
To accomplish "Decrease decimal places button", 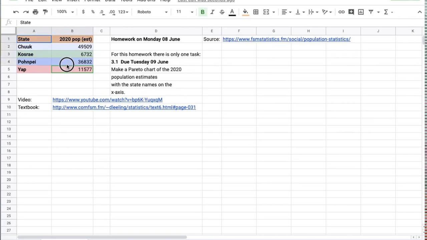I will 102,12.
